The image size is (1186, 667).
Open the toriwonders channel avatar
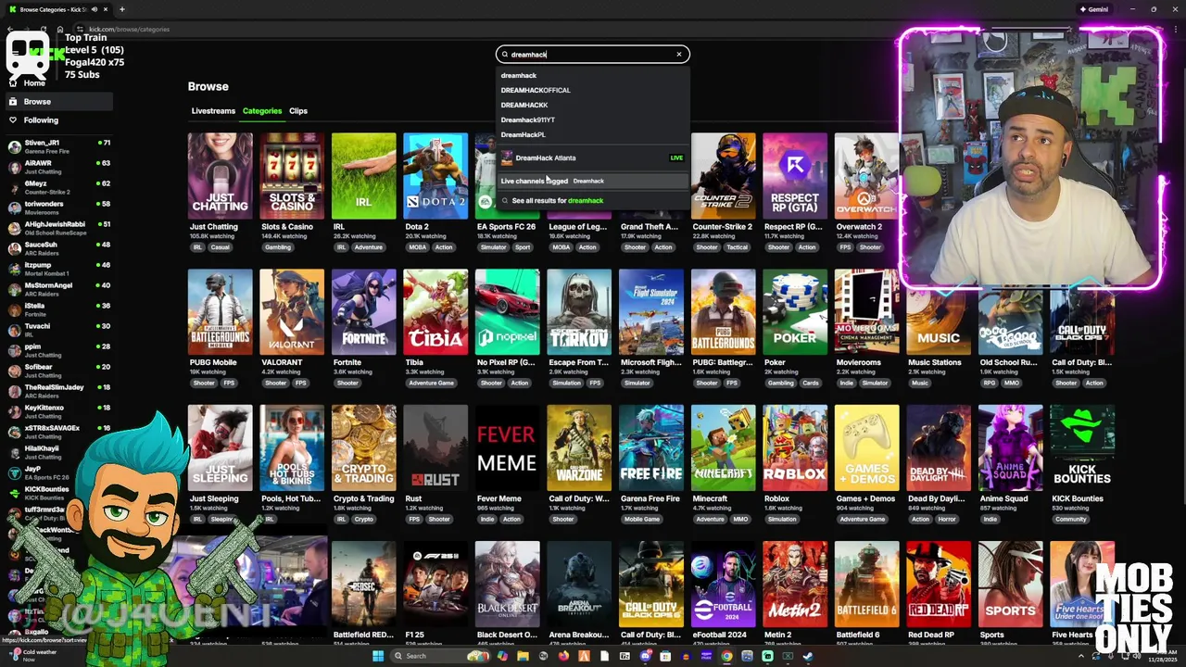(14, 208)
